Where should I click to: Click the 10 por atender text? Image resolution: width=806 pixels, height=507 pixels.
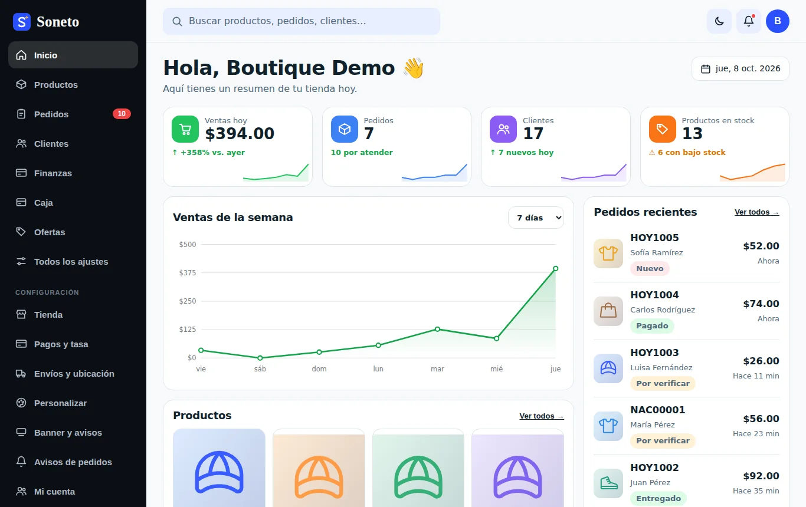(362, 153)
